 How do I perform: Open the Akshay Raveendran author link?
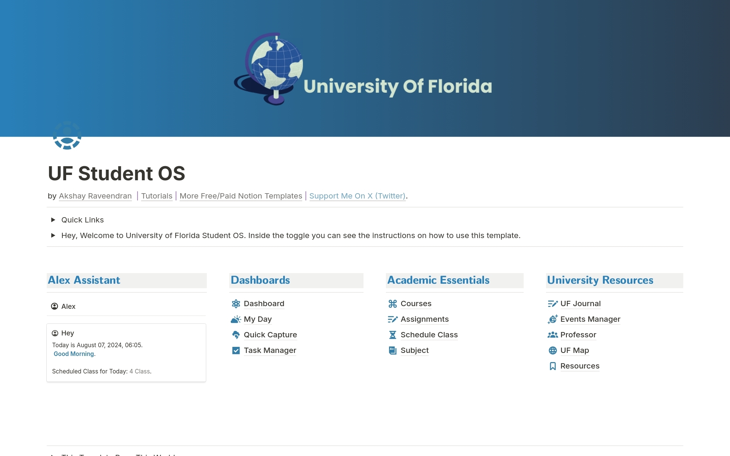(95, 196)
